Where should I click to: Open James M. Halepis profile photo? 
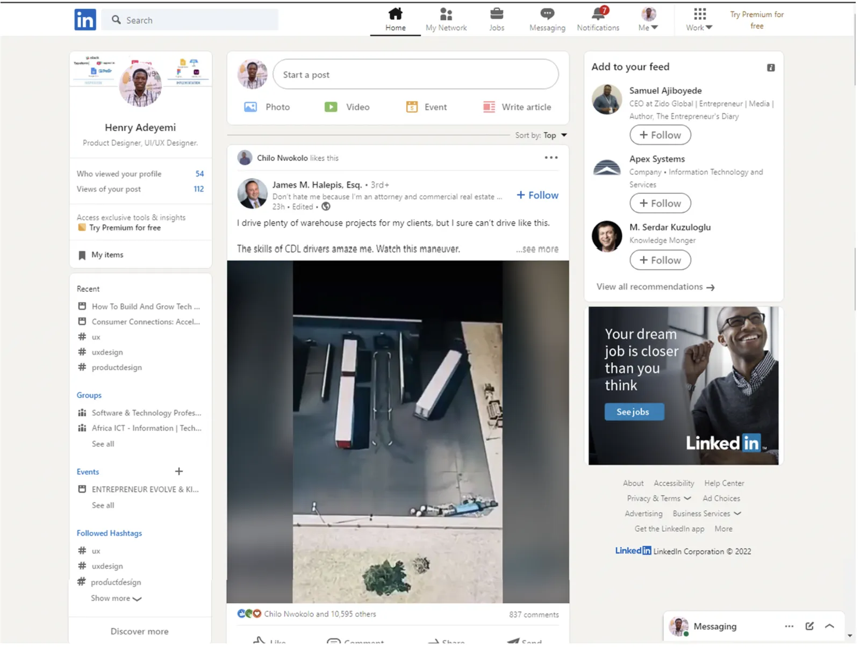252,193
